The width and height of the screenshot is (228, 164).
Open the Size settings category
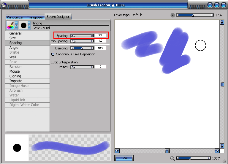(27, 38)
